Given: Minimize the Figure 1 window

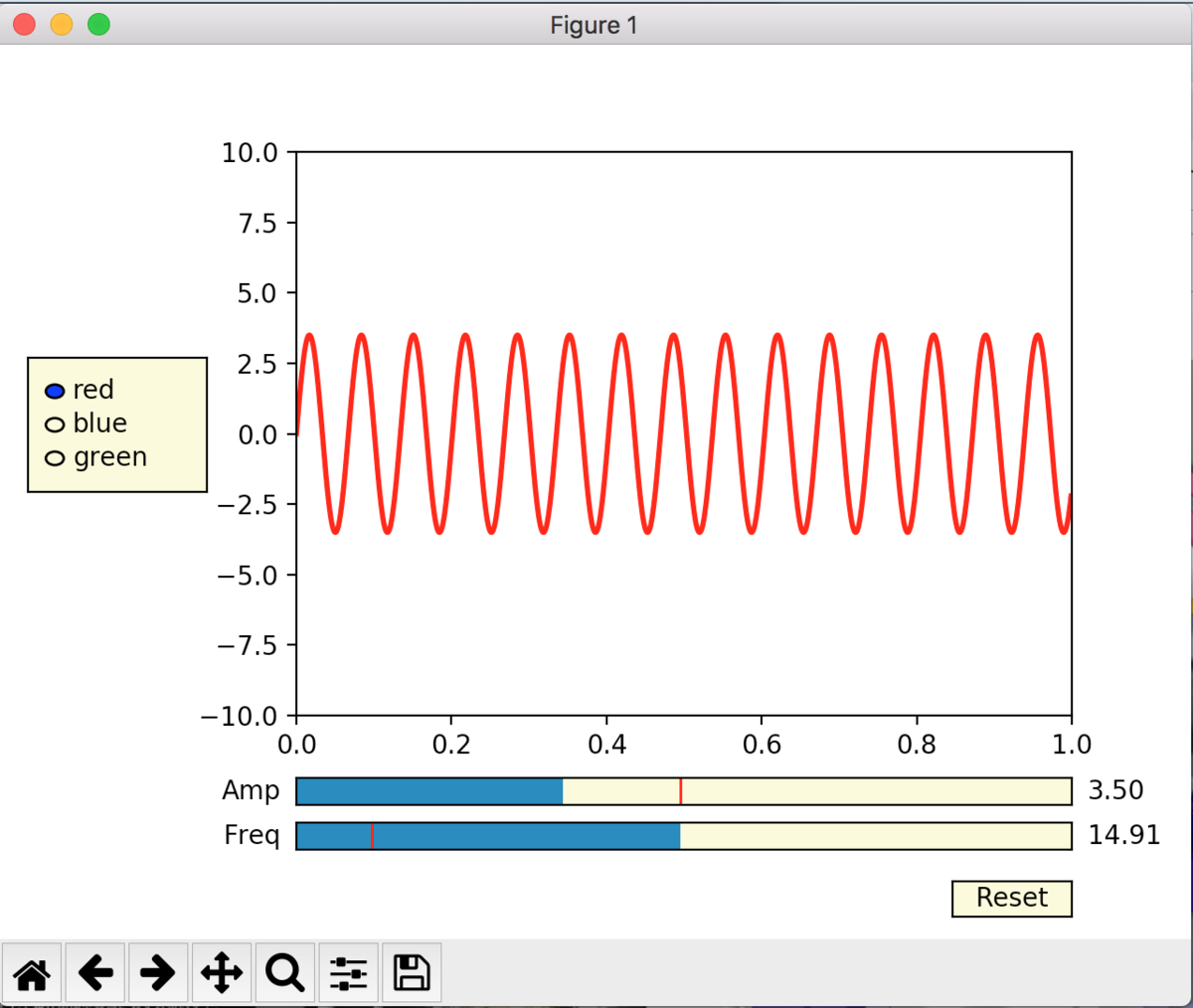Looking at the screenshot, I should point(62,25).
